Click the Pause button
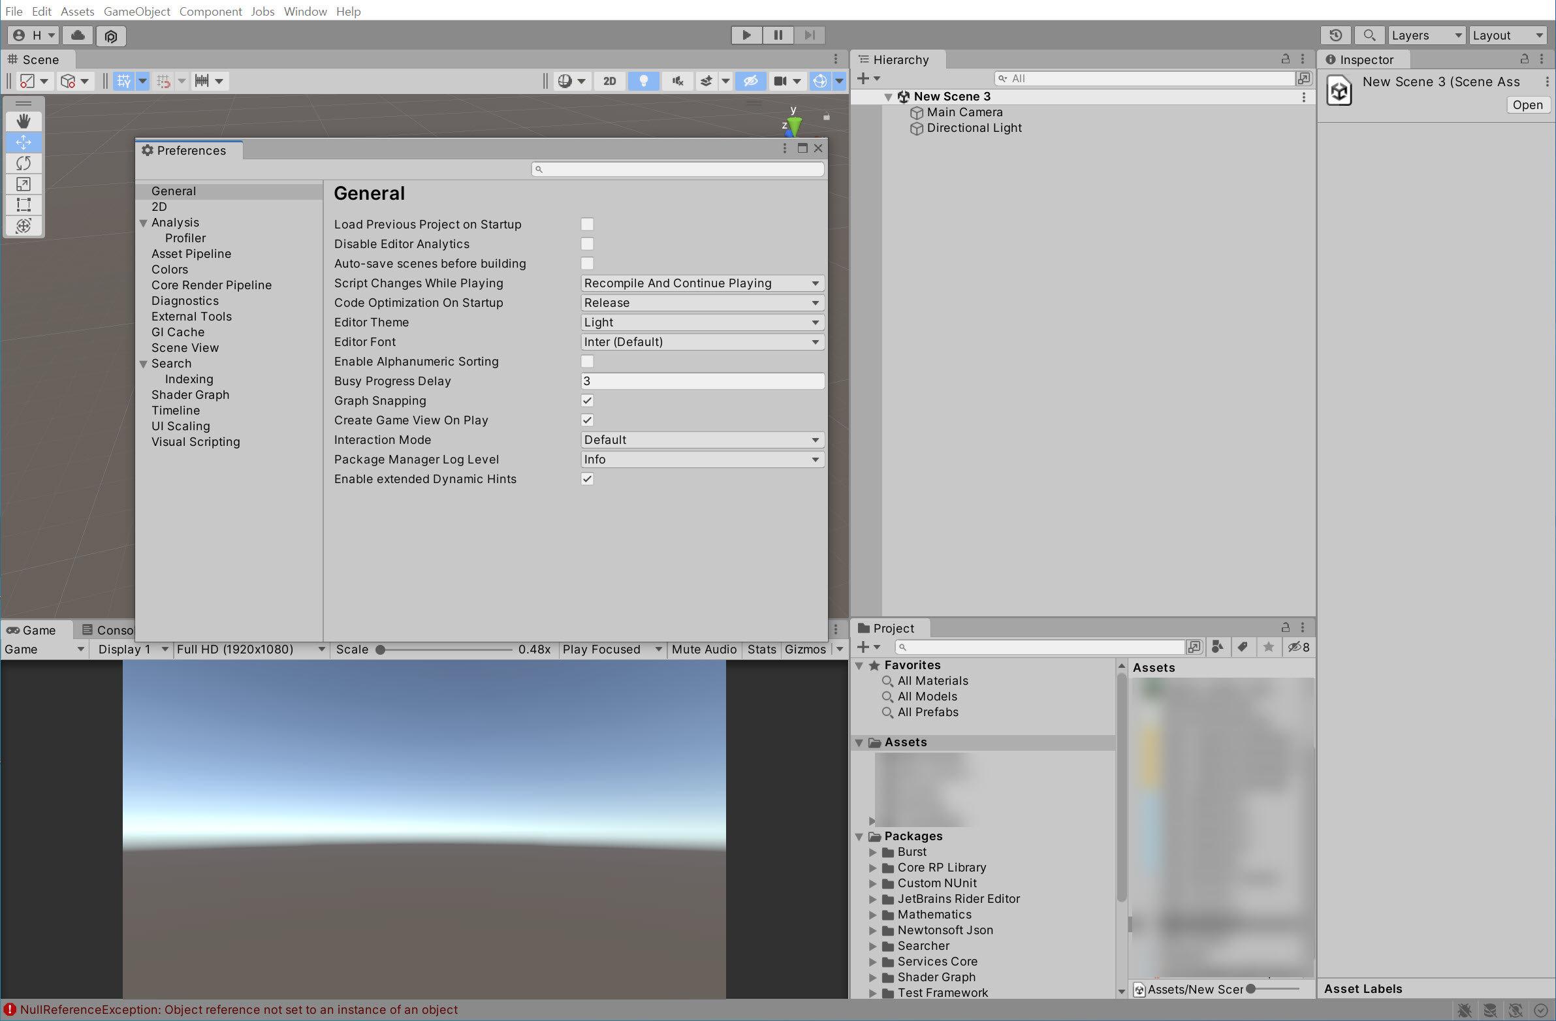1556x1021 pixels. click(778, 35)
